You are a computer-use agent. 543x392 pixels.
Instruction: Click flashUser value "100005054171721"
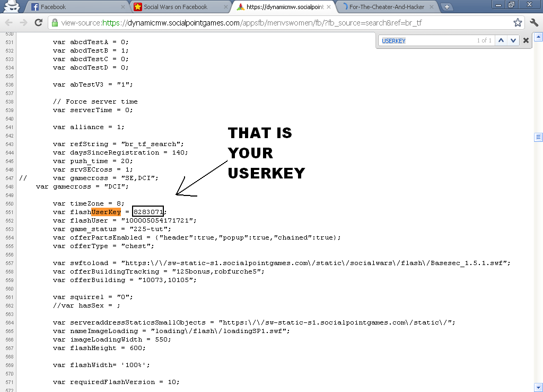coord(159,220)
